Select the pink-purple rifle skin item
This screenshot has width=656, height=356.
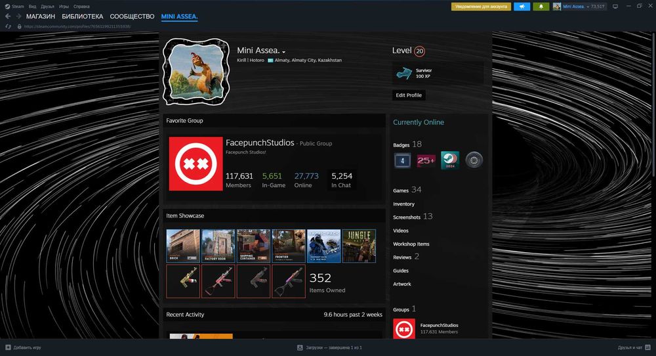pyautogui.click(x=289, y=281)
